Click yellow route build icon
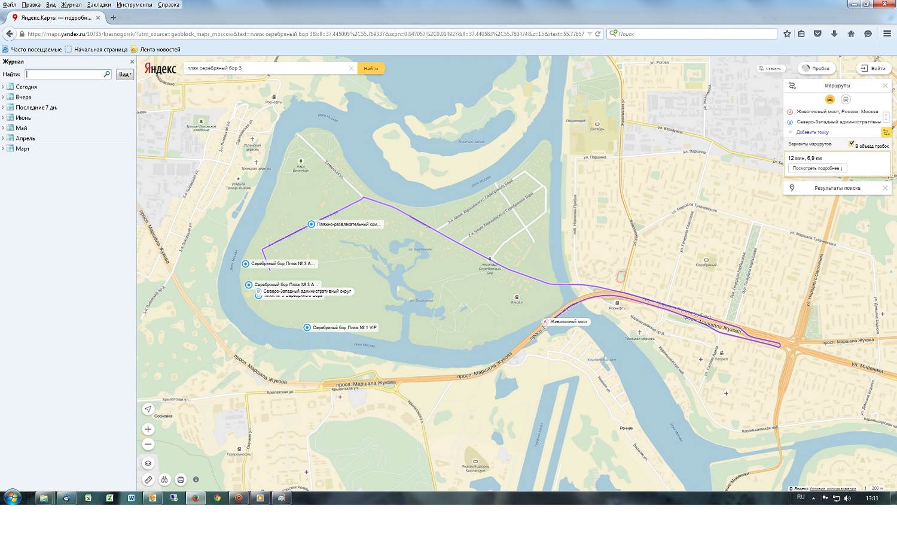897x547 pixels. tap(886, 132)
